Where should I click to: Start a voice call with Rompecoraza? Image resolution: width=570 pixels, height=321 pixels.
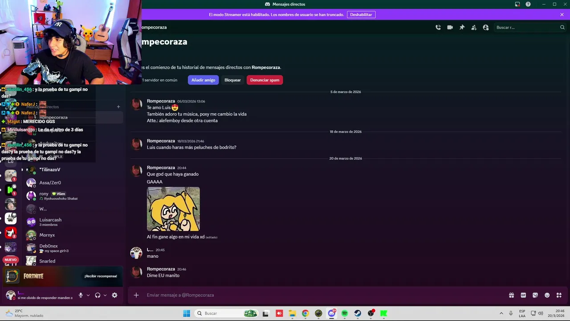[x=438, y=27]
